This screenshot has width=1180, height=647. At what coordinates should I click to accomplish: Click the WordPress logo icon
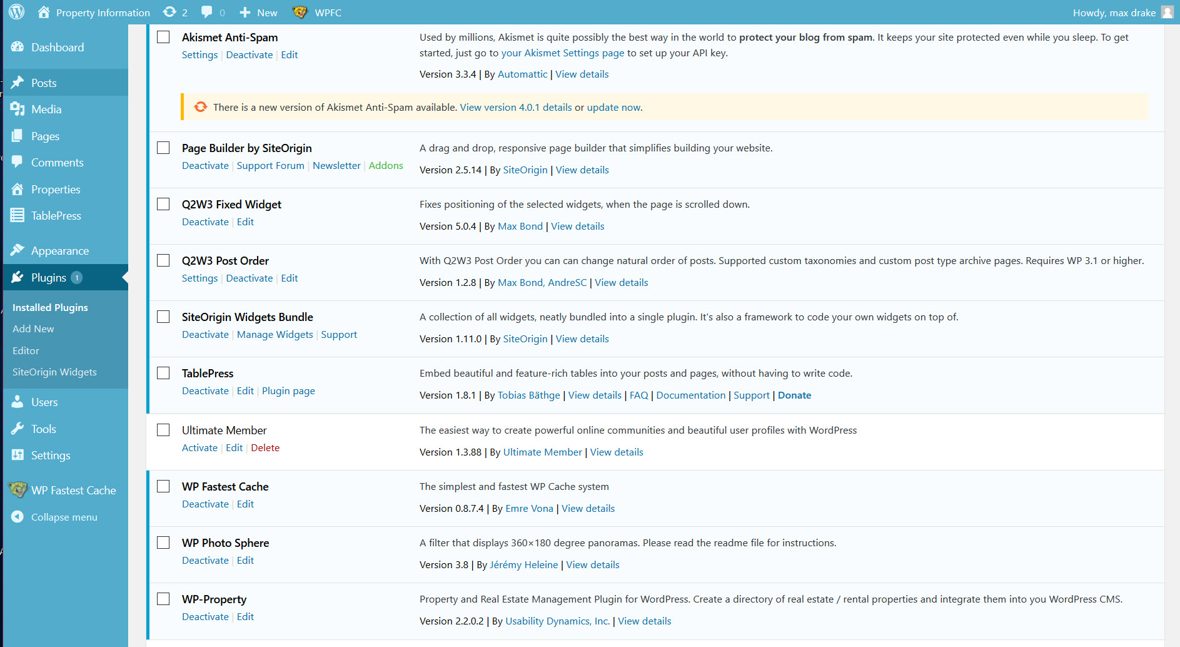coord(17,12)
